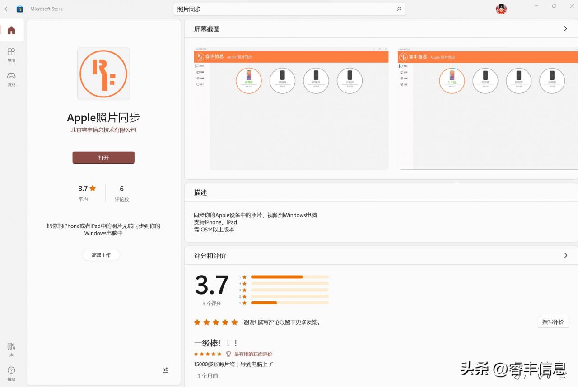
Task: Click the 3 个月前 review date
Action: point(207,376)
